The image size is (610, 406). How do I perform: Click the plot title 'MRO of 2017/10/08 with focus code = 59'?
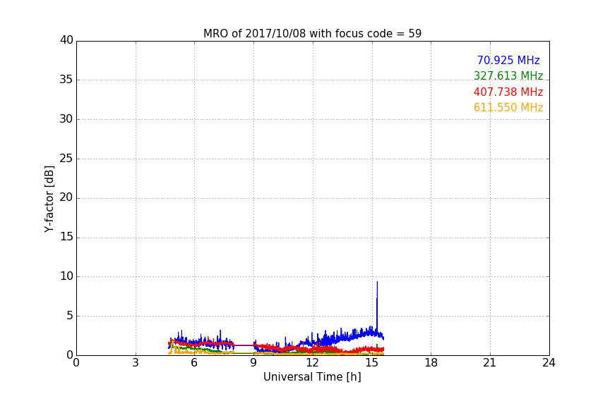312,34
